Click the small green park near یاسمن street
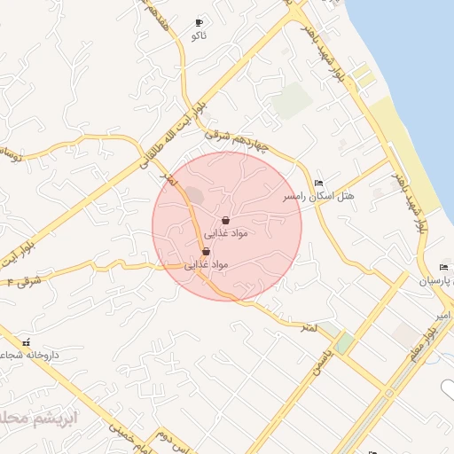 click(x=346, y=343)
